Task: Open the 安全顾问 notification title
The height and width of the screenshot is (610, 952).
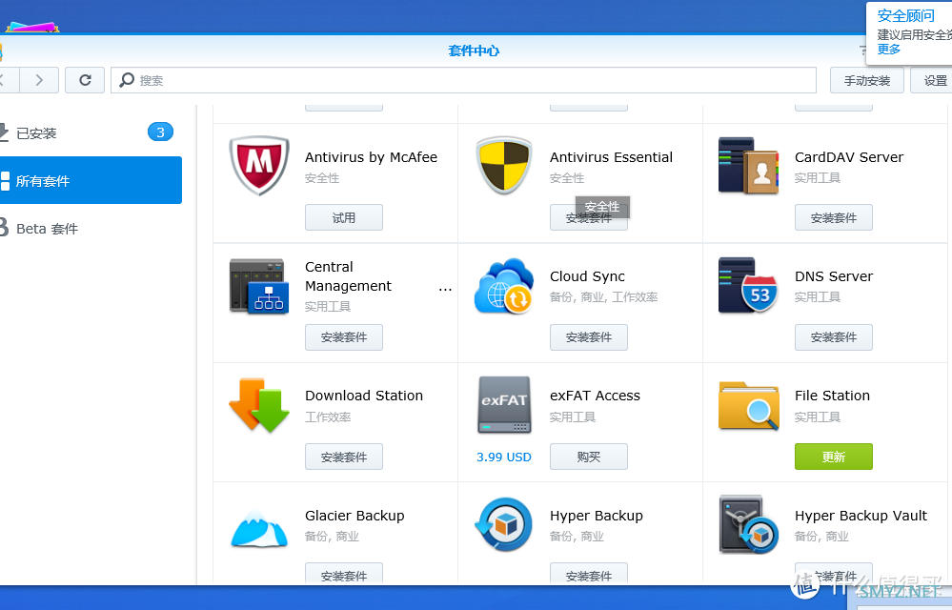Action: click(906, 16)
